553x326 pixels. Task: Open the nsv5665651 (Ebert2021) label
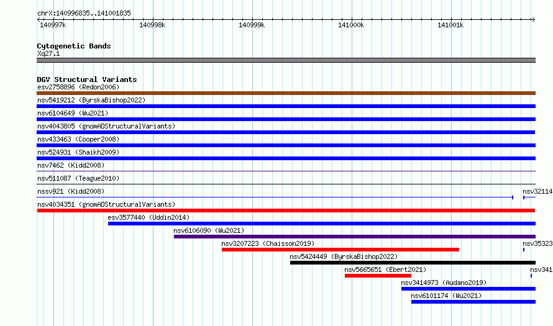385,269
